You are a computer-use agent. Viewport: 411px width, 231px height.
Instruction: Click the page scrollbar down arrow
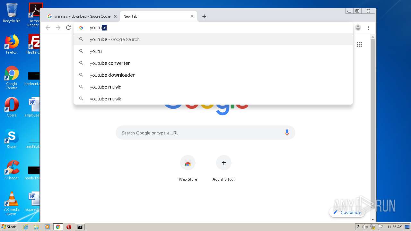(x=373, y=219)
